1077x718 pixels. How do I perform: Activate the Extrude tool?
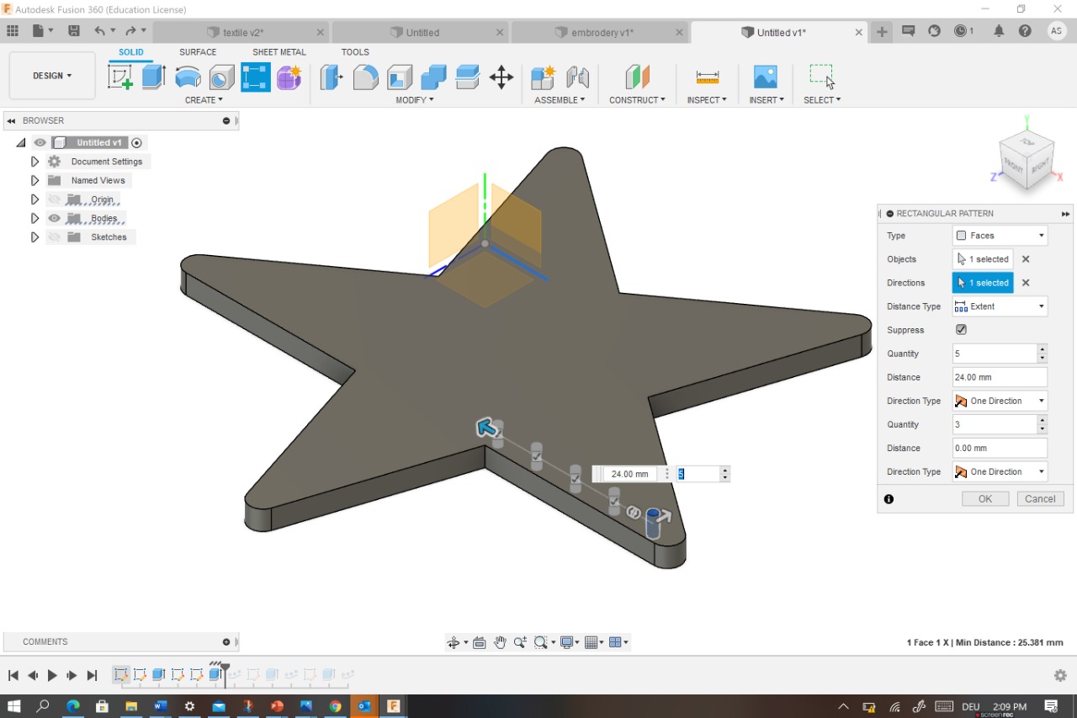coord(153,77)
